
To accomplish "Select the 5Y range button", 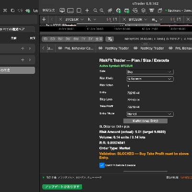I will [91, 39].
